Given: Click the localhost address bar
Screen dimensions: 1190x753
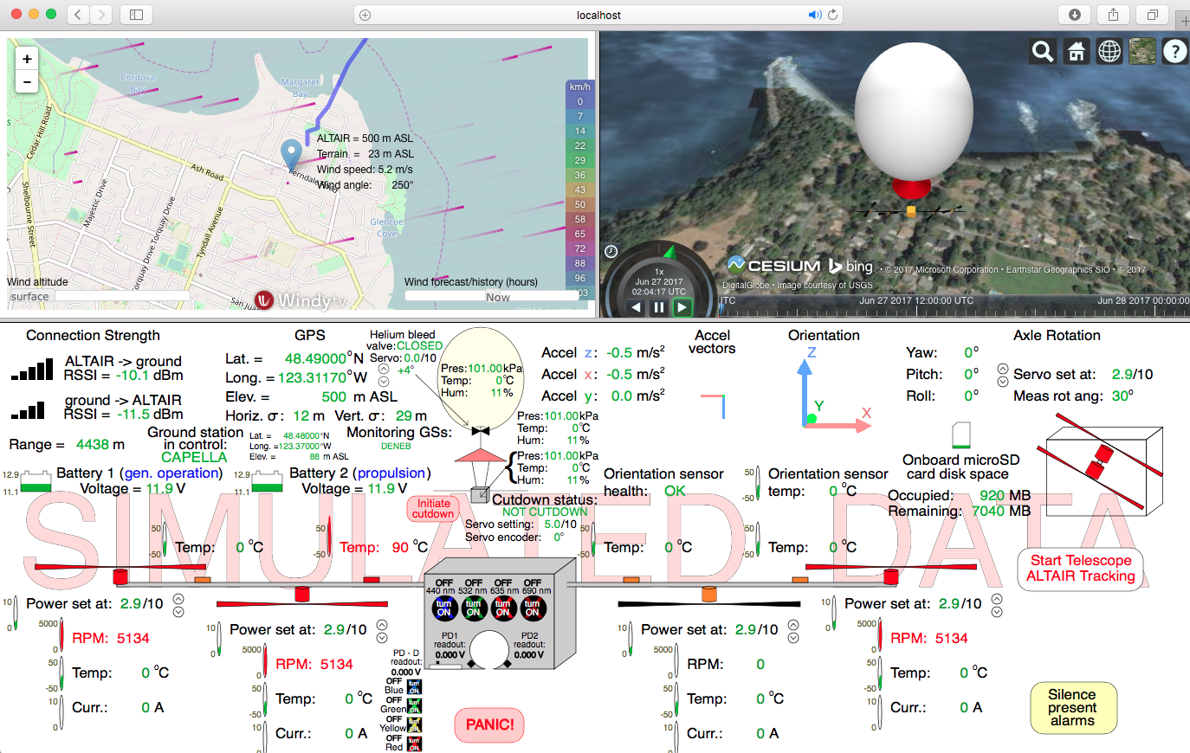Looking at the screenshot, I should 598,15.
